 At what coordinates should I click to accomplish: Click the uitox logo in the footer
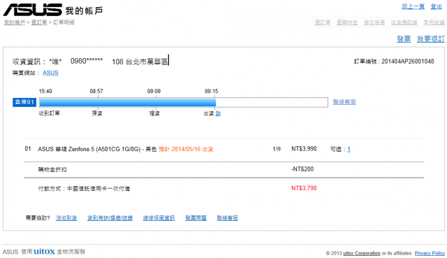point(44,252)
